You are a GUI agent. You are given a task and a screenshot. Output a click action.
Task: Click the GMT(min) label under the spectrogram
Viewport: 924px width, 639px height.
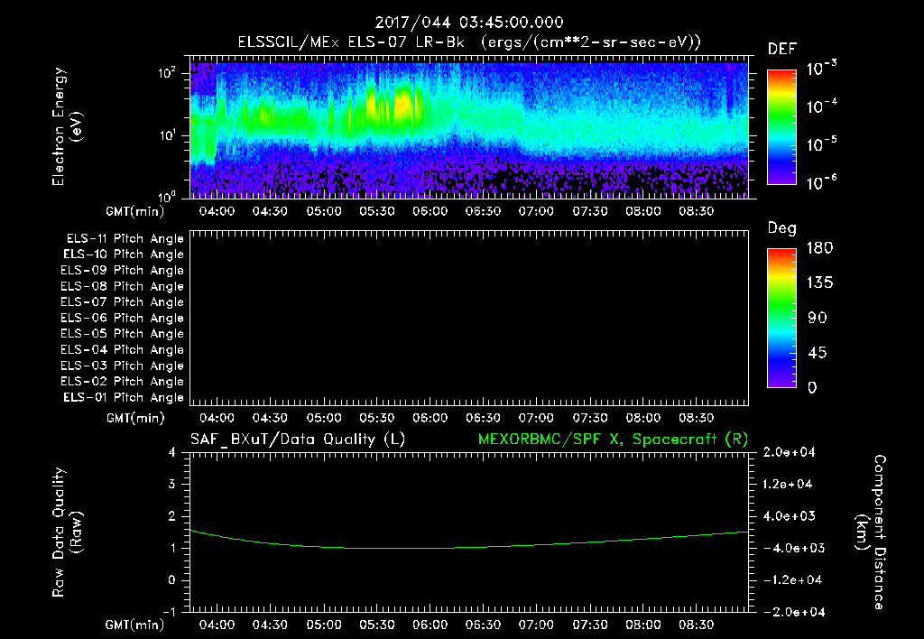click(x=135, y=211)
